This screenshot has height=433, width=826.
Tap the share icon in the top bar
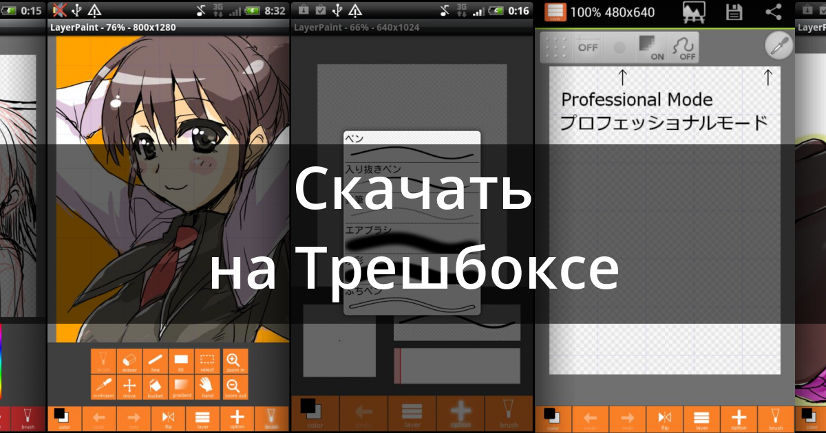click(x=774, y=12)
